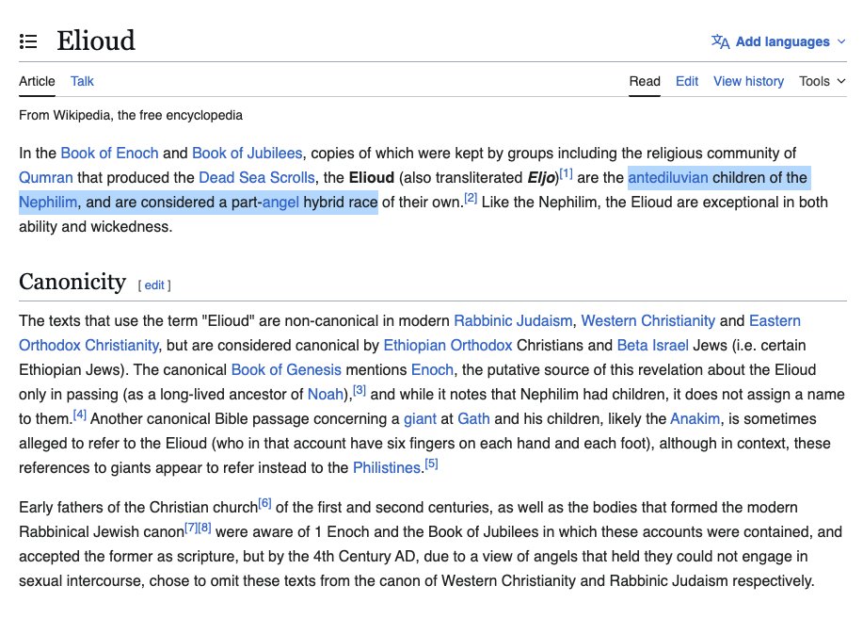Follow the angel link
The image size is (863, 618).
pos(280,203)
